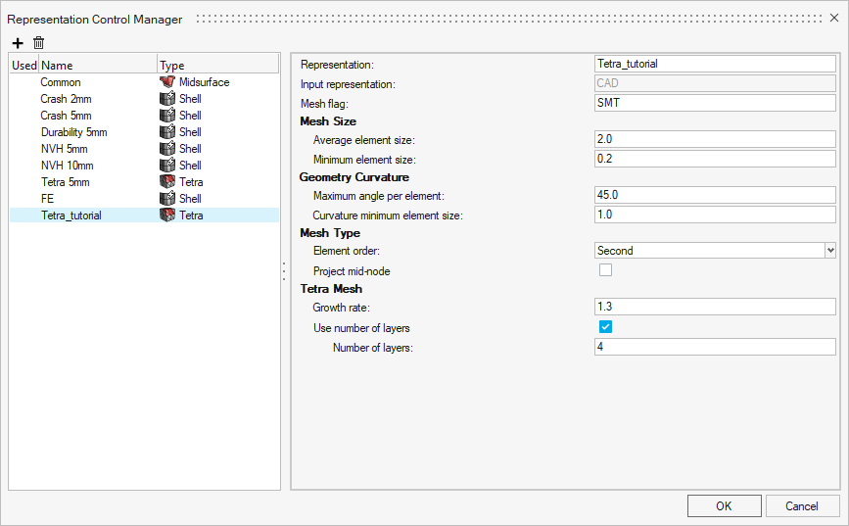Select the Crash 5mm row

click(x=67, y=116)
